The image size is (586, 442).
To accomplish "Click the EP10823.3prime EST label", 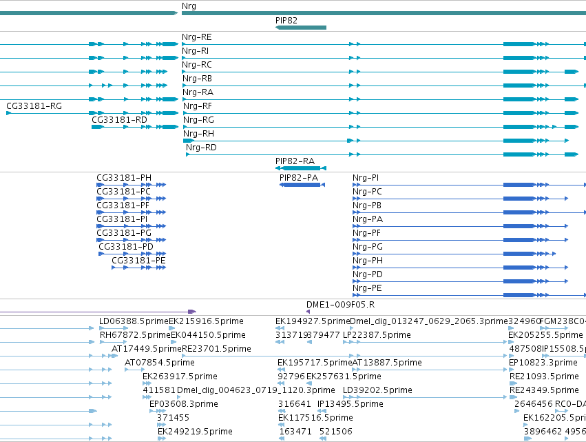I will pyautogui.click(x=543, y=363).
